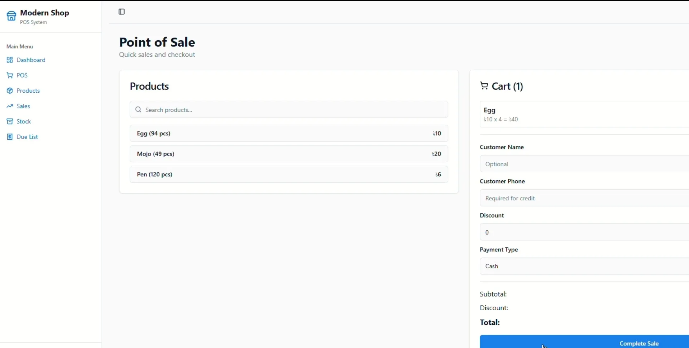The image size is (689, 348).
Task: Collapse the sidebar with the panel toggle icon
Action: pos(121,11)
